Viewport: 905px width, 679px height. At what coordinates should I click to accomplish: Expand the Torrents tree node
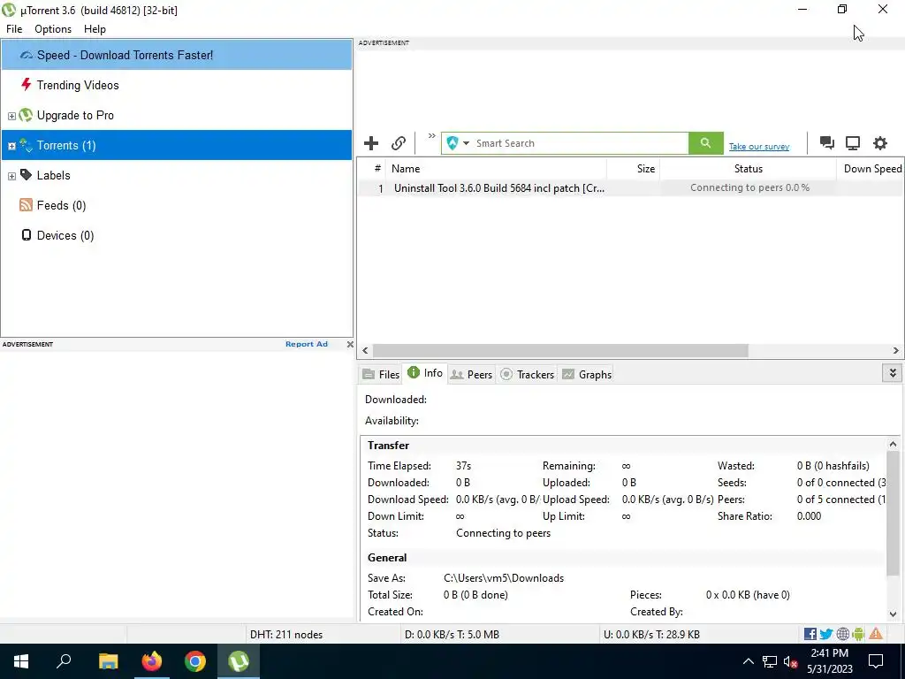11,146
